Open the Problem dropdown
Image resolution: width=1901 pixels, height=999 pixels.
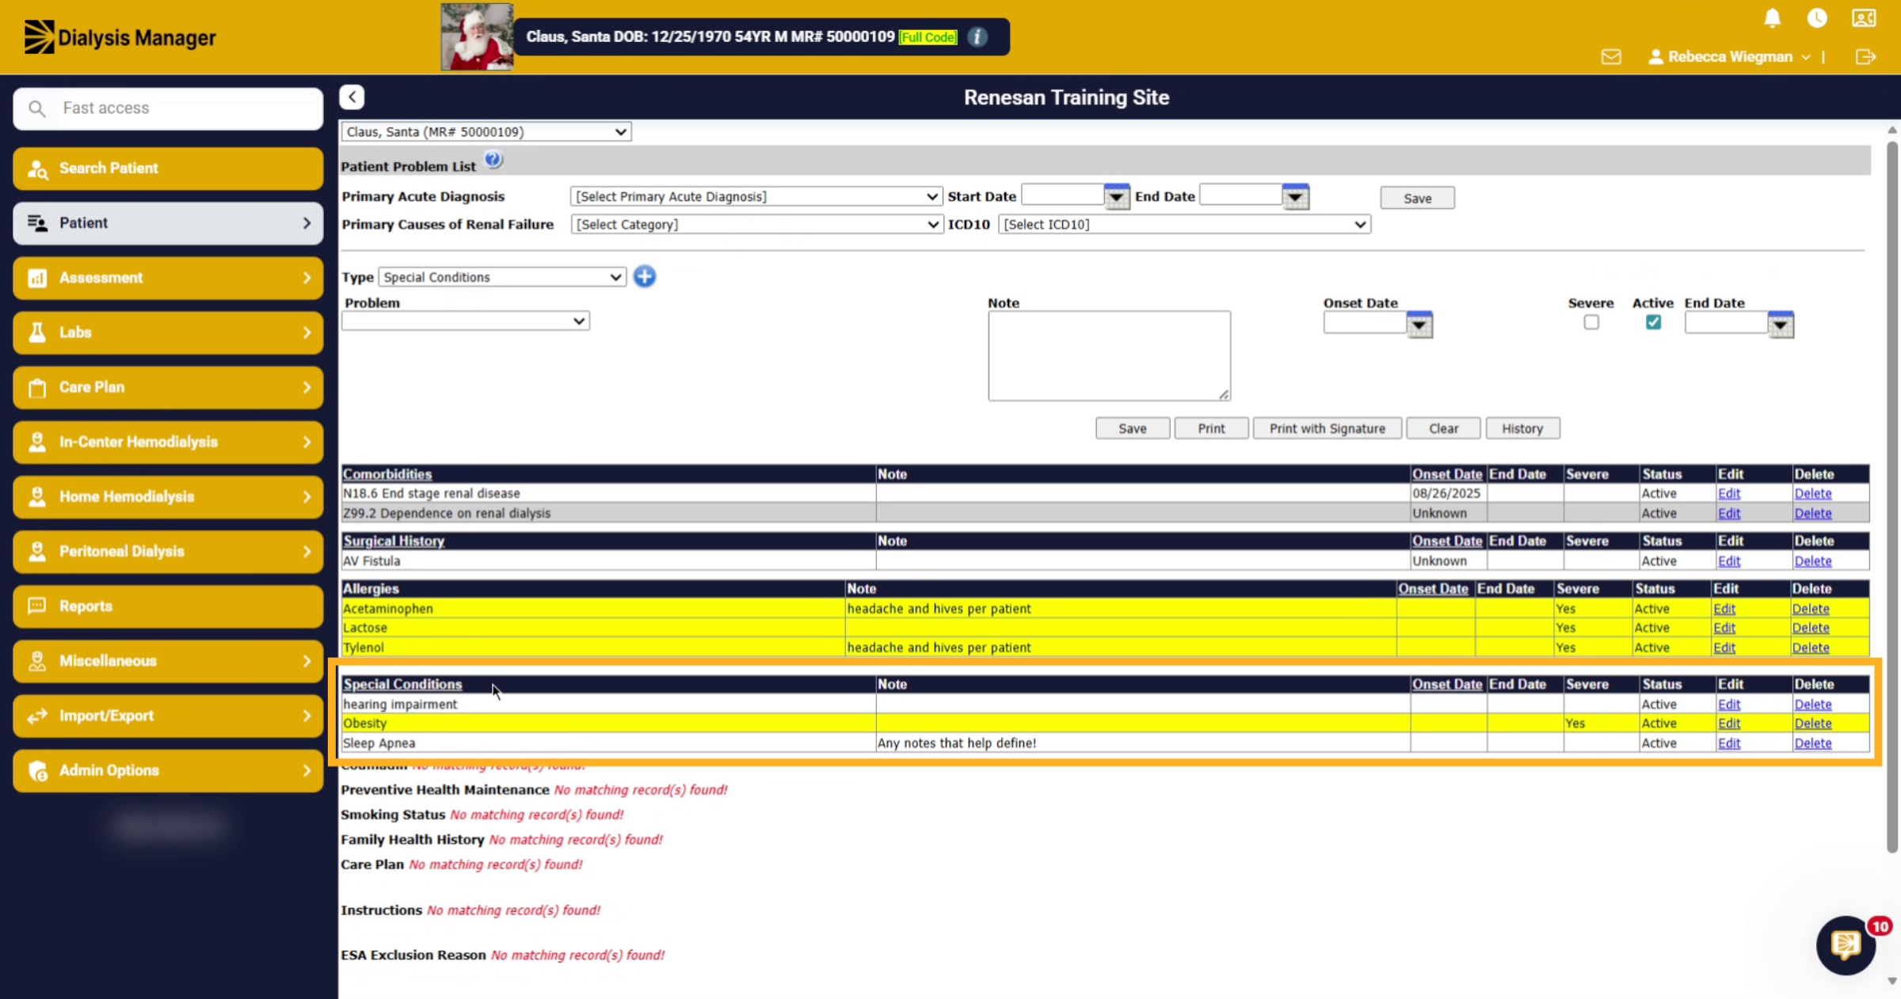(x=466, y=321)
